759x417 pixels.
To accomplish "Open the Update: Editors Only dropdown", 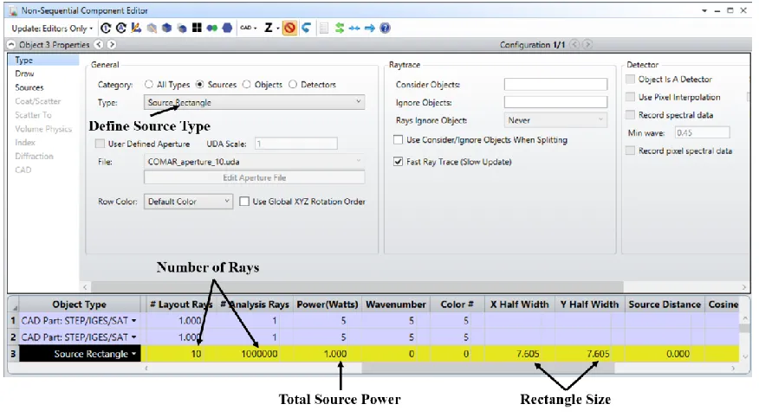I will [x=52, y=29].
